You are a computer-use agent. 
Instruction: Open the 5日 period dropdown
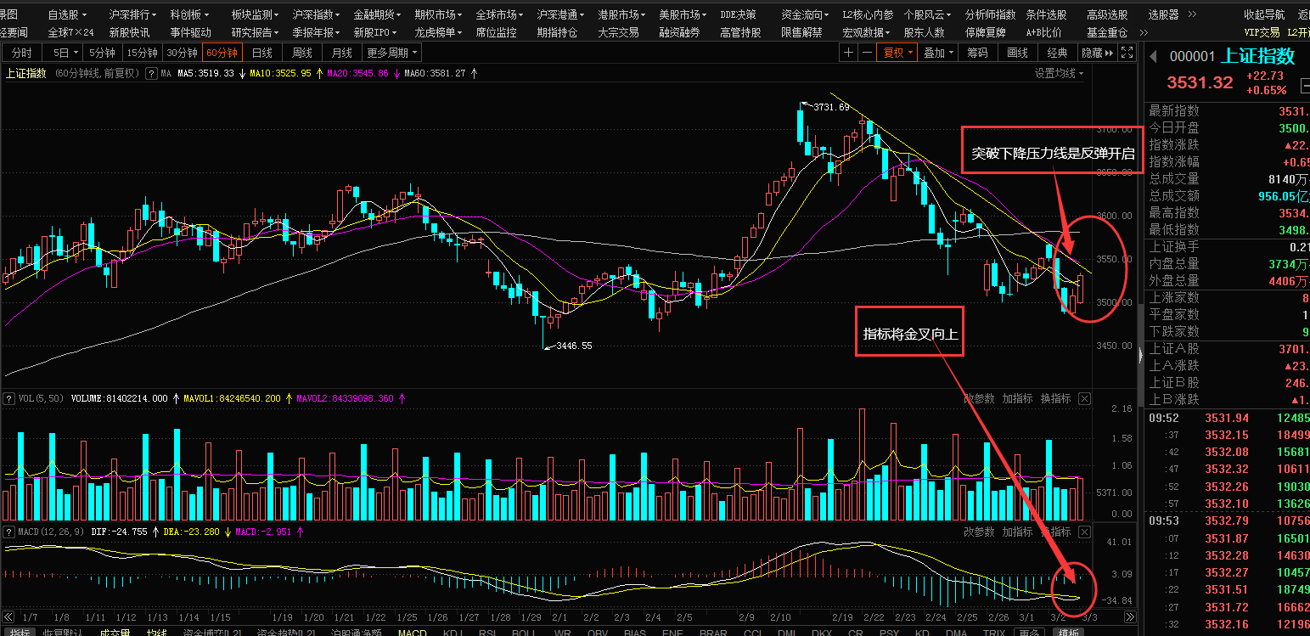tap(64, 53)
